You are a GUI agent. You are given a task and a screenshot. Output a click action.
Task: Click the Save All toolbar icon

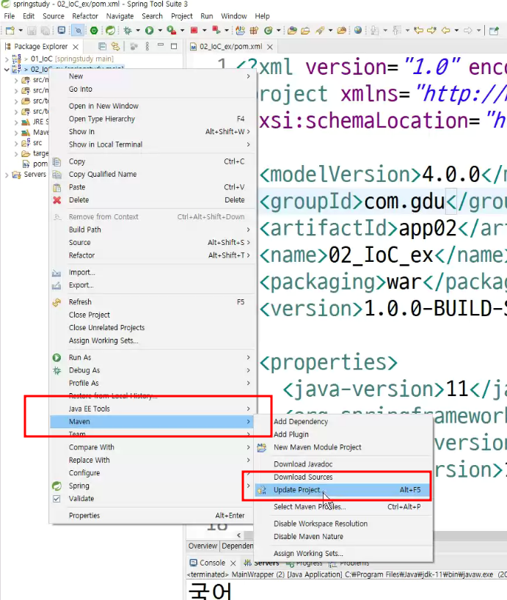click(x=45, y=31)
